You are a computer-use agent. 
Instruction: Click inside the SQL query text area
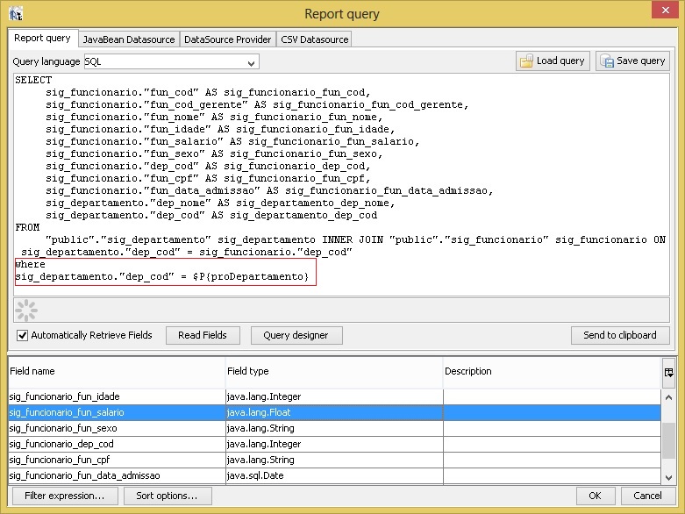351,175
